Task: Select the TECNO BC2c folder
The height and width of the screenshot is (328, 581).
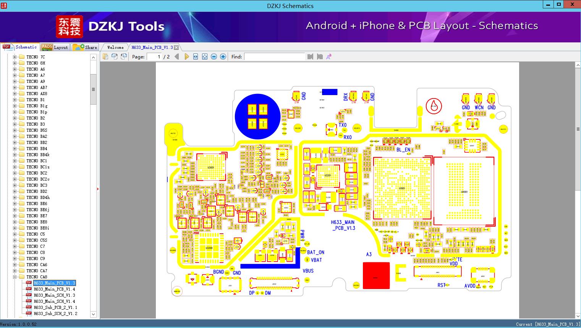Action: pos(38,179)
